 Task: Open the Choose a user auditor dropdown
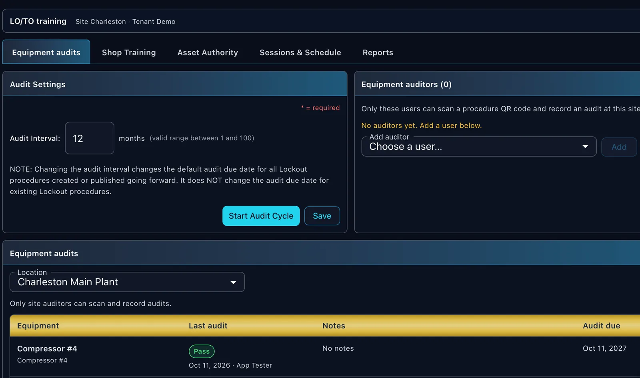pyautogui.click(x=479, y=147)
